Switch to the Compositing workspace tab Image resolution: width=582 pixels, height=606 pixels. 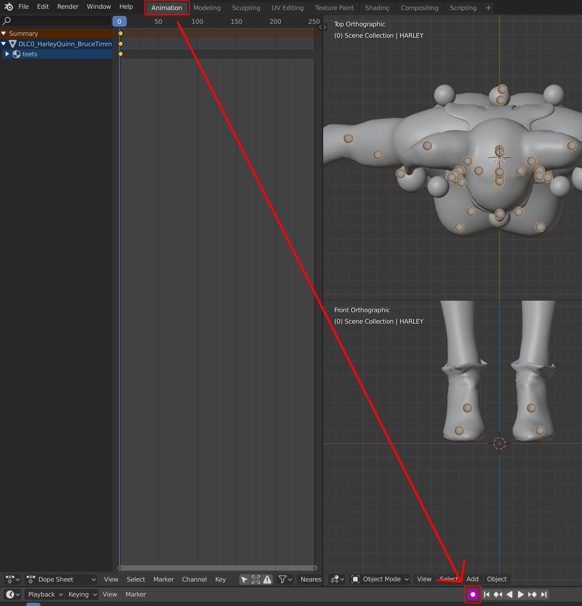pyautogui.click(x=420, y=8)
